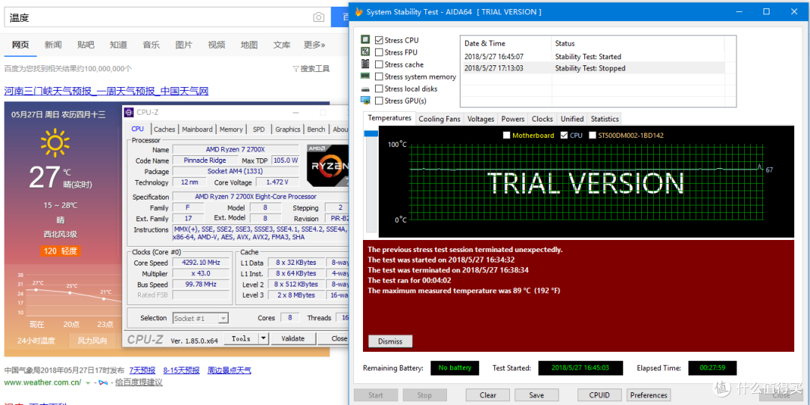Viewport: 810px width, 405px height.
Task: Click Validate in CPU-Z
Action: (x=293, y=338)
